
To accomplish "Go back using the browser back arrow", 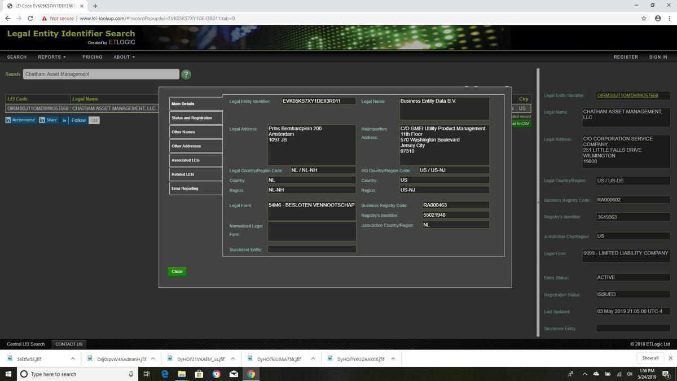I will 7,18.
